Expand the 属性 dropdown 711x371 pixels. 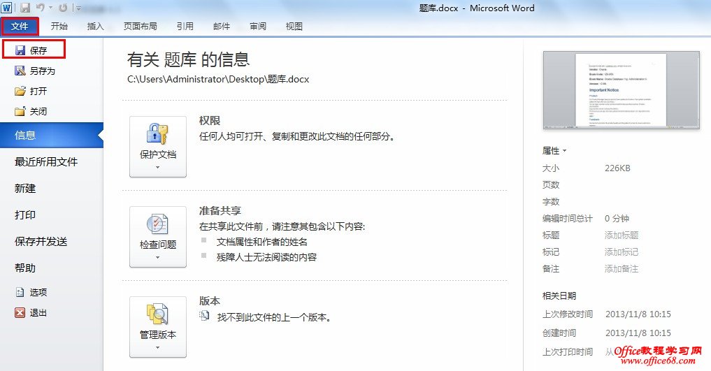(x=554, y=150)
